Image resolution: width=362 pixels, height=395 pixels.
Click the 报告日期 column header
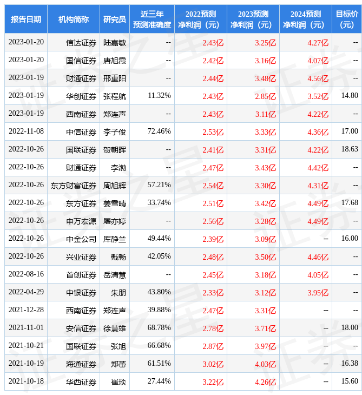(x=26, y=19)
